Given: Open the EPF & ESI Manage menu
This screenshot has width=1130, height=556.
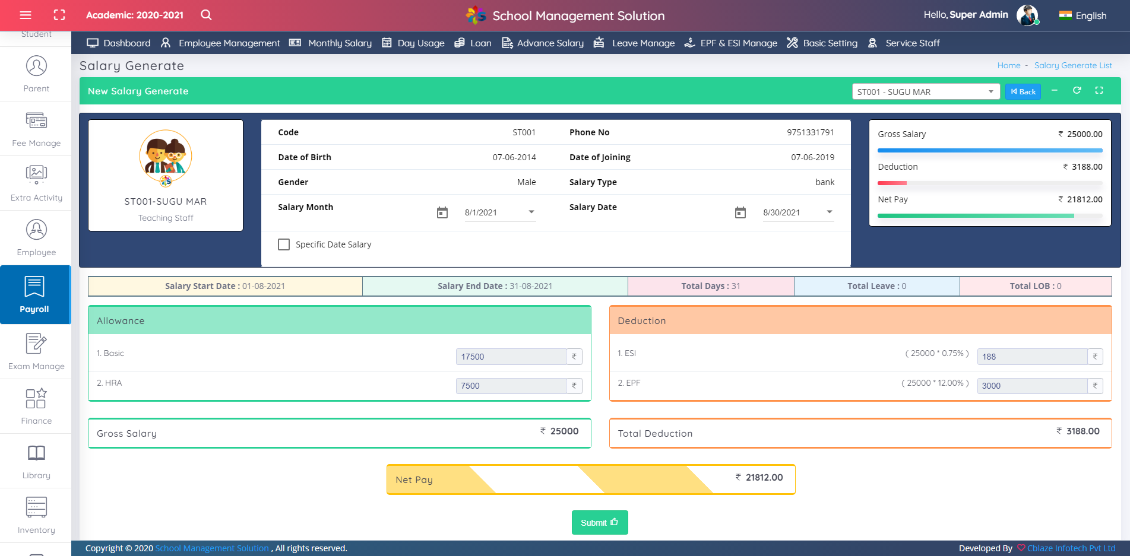Looking at the screenshot, I should (731, 43).
